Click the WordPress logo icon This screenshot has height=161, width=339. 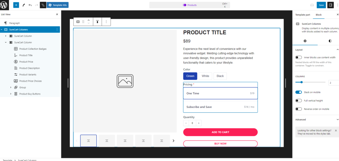pos(4,5)
